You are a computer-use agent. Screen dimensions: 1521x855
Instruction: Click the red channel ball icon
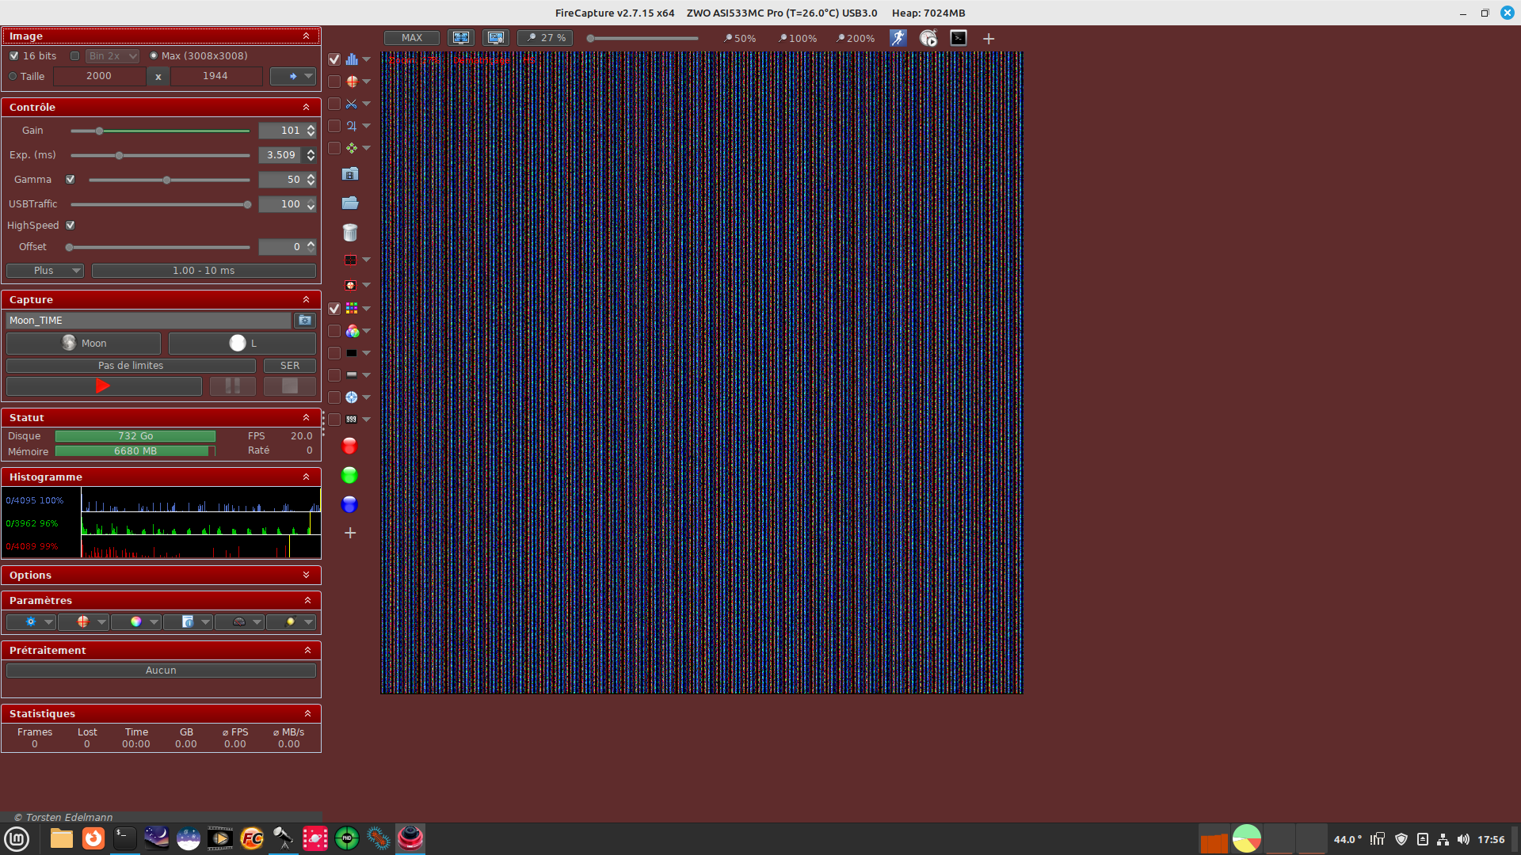click(x=349, y=446)
